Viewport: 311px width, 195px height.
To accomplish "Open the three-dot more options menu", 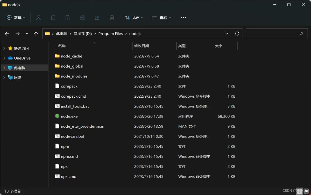I will click(183, 18).
